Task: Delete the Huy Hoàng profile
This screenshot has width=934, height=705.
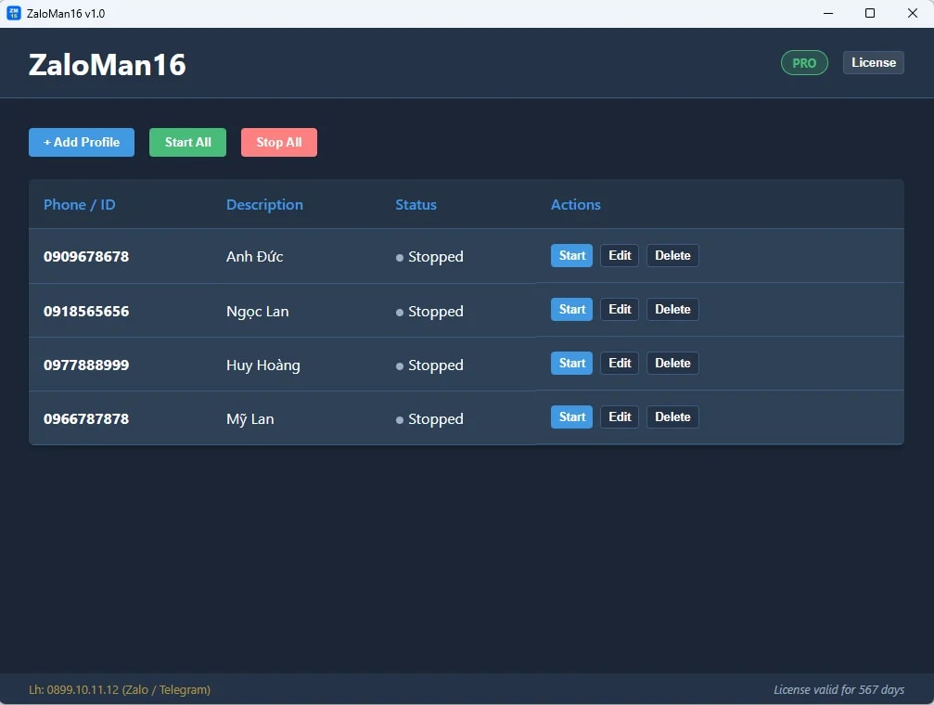Action: point(672,363)
